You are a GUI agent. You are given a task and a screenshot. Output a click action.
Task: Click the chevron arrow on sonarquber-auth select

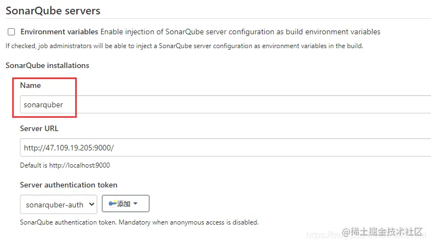[92, 204]
